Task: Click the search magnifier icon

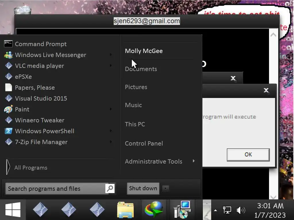Action: pyautogui.click(x=110, y=188)
